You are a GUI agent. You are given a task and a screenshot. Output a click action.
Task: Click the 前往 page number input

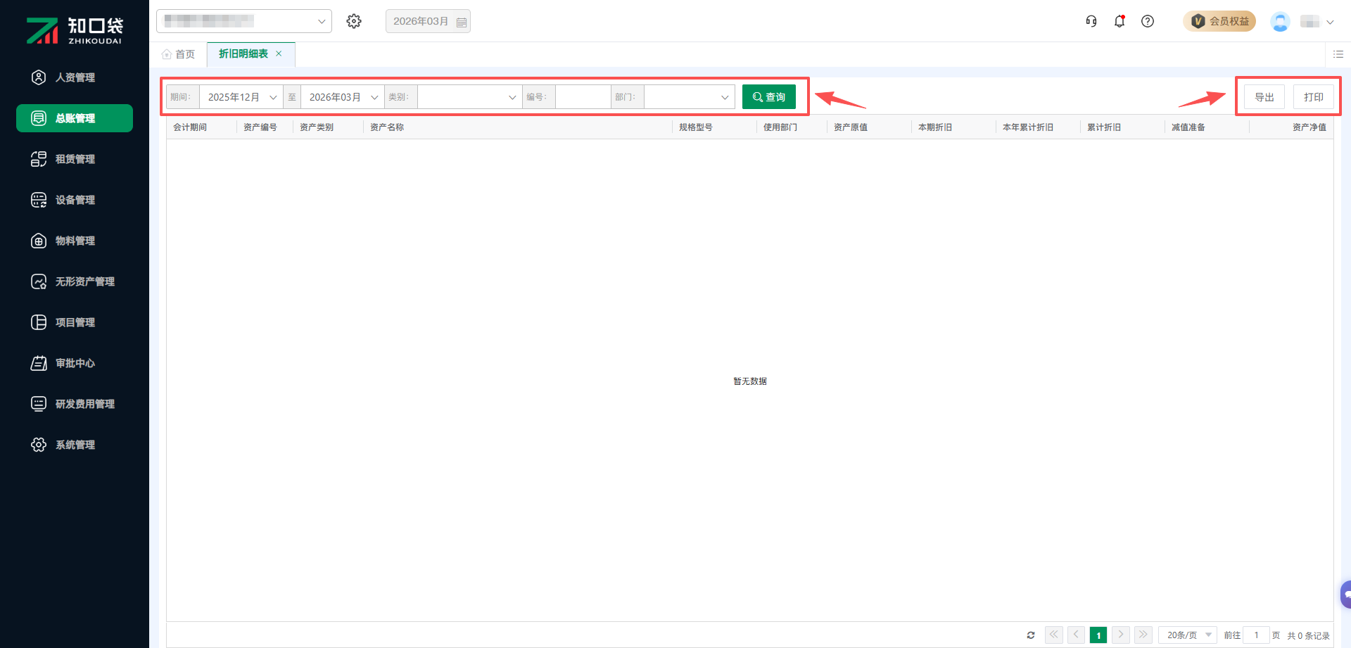click(x=1256, y=635)
